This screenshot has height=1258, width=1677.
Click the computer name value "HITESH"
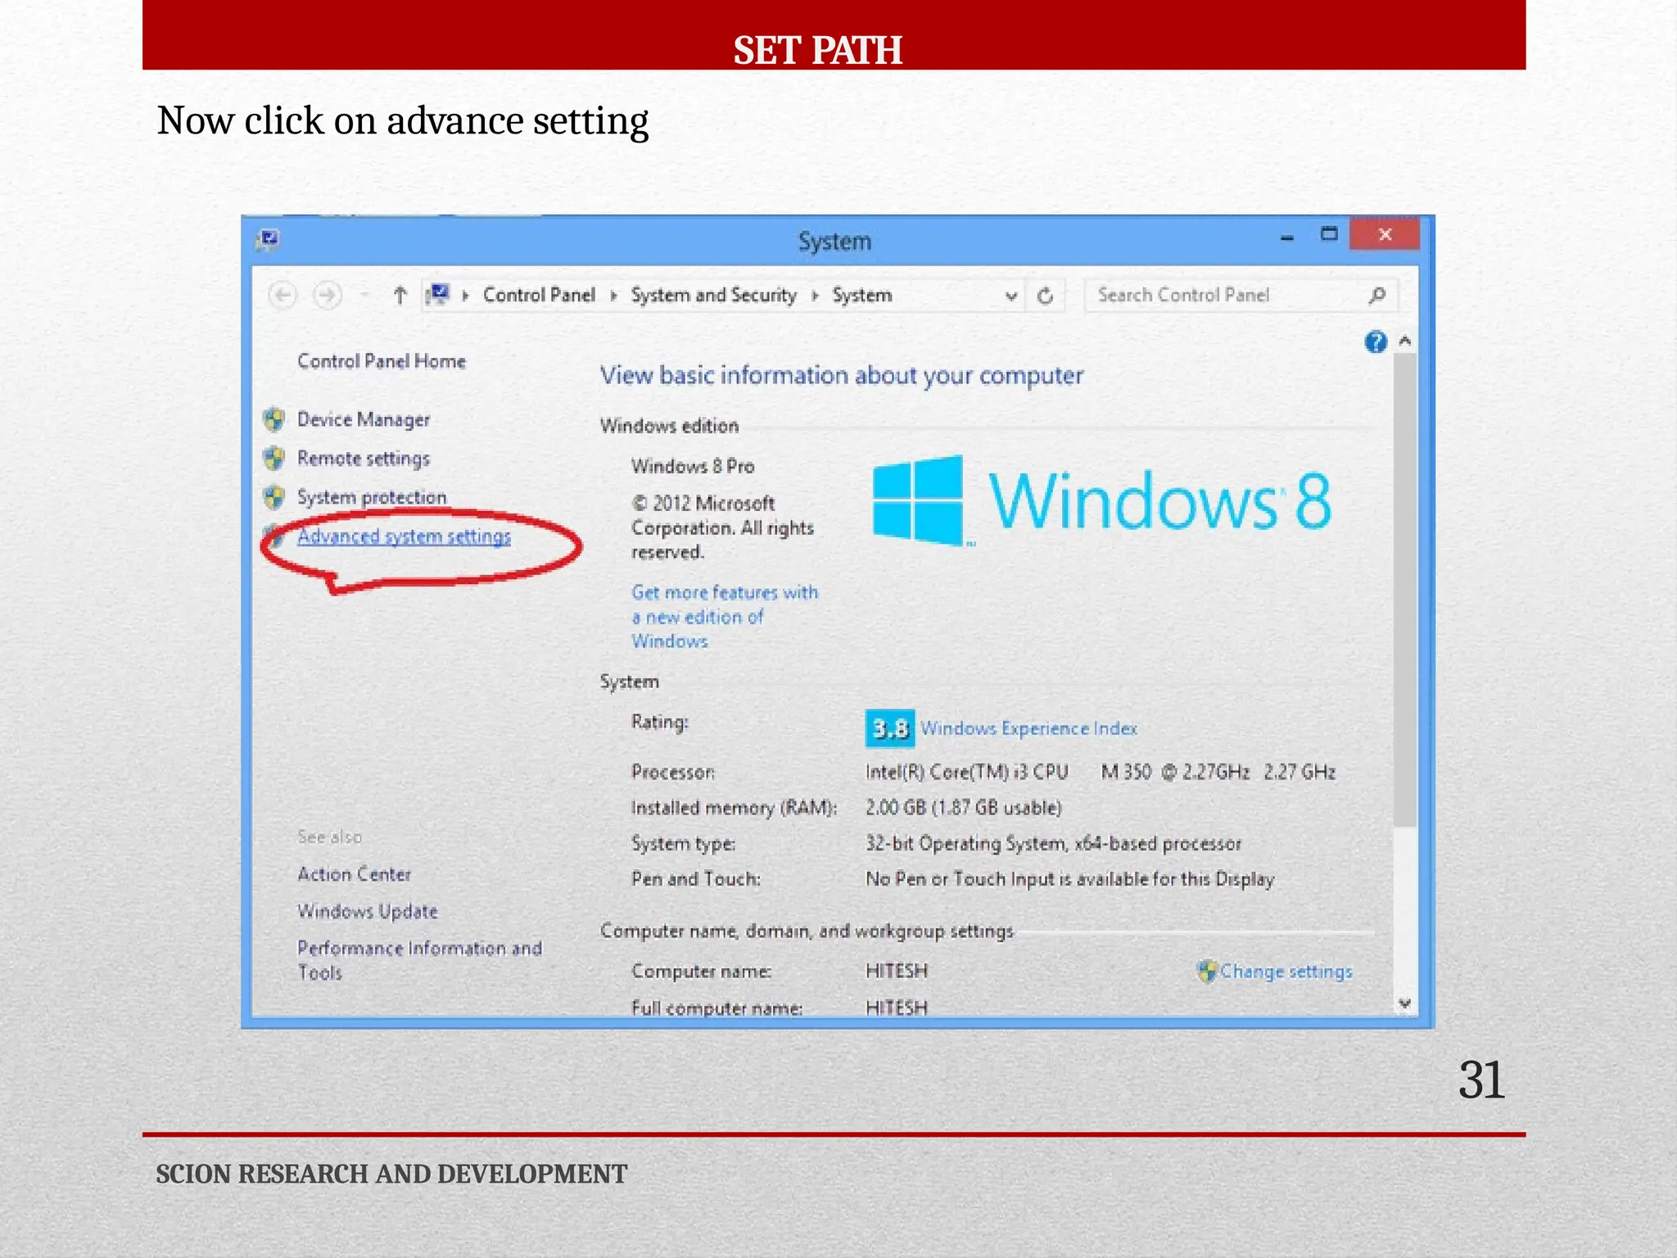[x=897, y=971]
